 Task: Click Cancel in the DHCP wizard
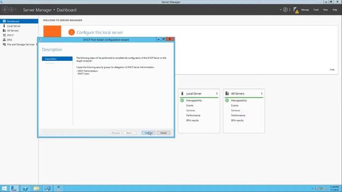[x=164, y=133]
